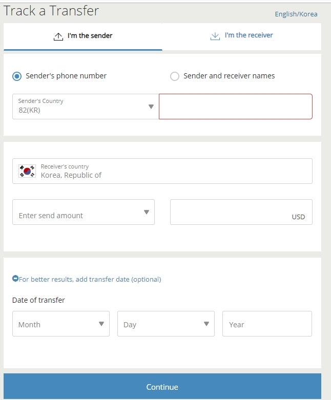Click the South Korea flag icon
This screenshot has width=331, height=400.
click(x=27, y=171)
